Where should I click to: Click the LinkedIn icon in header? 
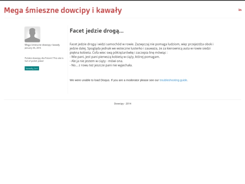(x=240, y=10)
